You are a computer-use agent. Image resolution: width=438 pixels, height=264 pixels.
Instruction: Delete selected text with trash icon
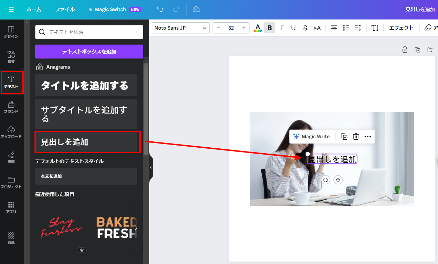tap(356, 137)
